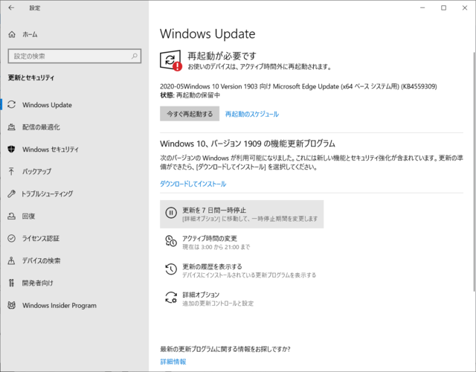Image resolution: width=476 pixels, height=372 pixels.
Task: Open 再起動のスケジュール link
Action: 251,114
